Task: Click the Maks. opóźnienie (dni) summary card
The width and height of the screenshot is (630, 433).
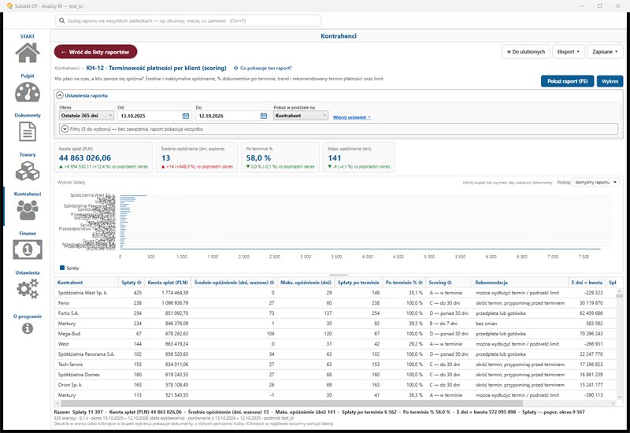Action: coord(359,157)
